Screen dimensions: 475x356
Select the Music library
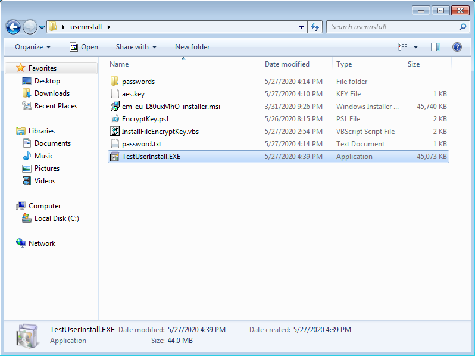(x=44, y=156)
